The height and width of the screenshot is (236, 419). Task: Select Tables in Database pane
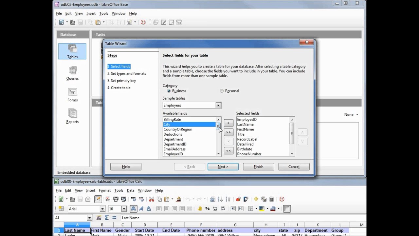[x=72, y=51]
